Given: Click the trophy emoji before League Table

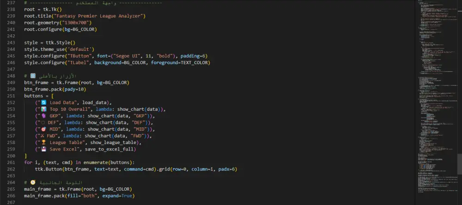Looking at the screenshot, I should click(43, 143).
